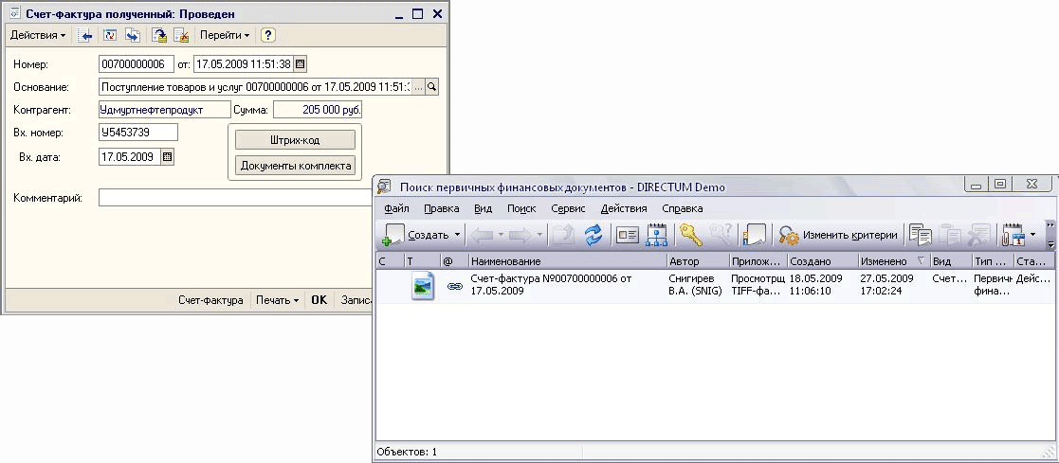Click the back arrow in DIRECTUM toolbar
Image resolution: width=1059 pixels, height=463 pixels.
click(x=482, y=235)
